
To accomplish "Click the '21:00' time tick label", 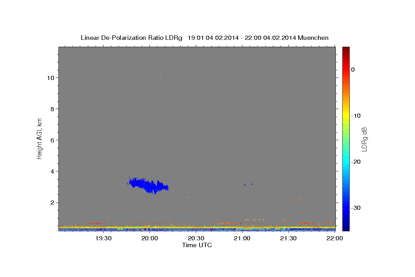I will (242, 238).
